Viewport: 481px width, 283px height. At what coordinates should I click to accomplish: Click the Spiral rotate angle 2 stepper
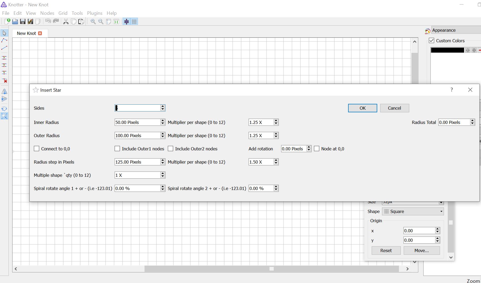(276, 188)
